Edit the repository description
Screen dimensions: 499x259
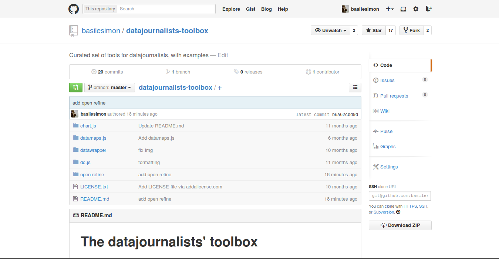click(x=223, y=55)
